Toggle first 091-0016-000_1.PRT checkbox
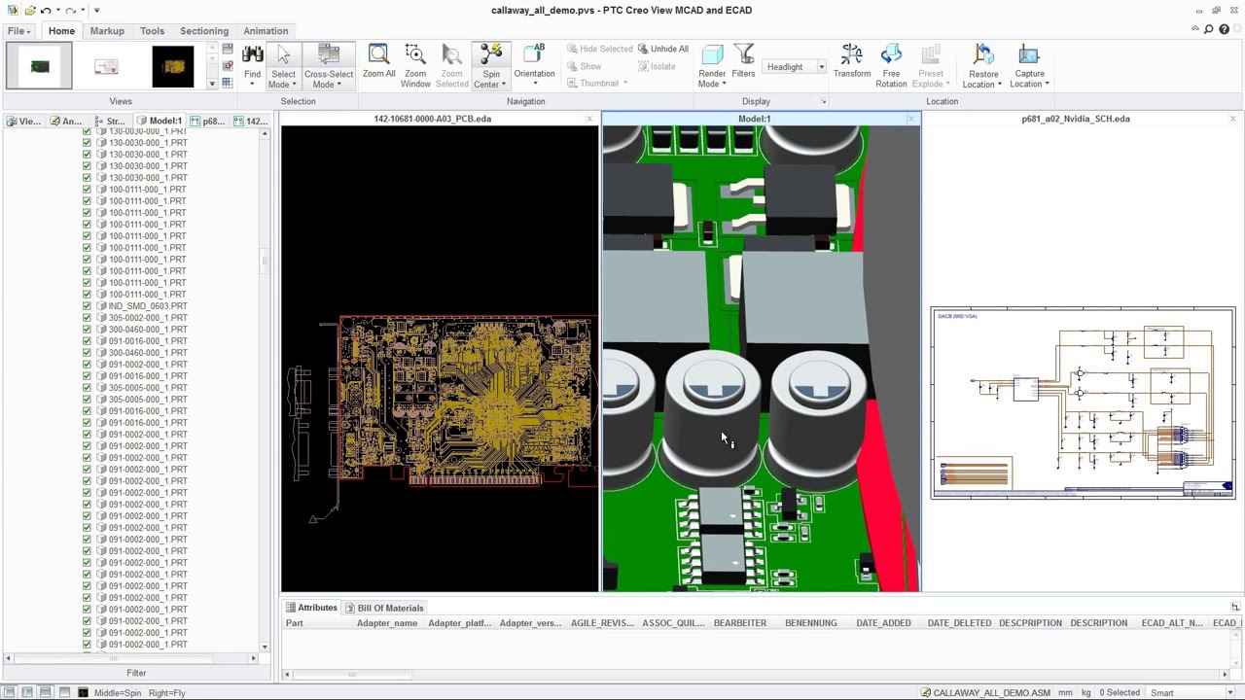This screenshot has height=700, width=1245. (x=87, y=341)
